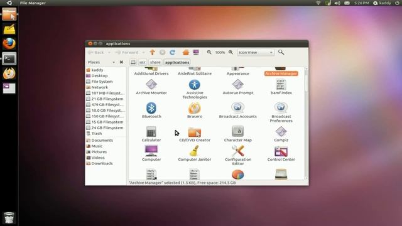
Task: Go to Home folder toolbar icon
Action: pyautogui.click(x=186, y=52)
